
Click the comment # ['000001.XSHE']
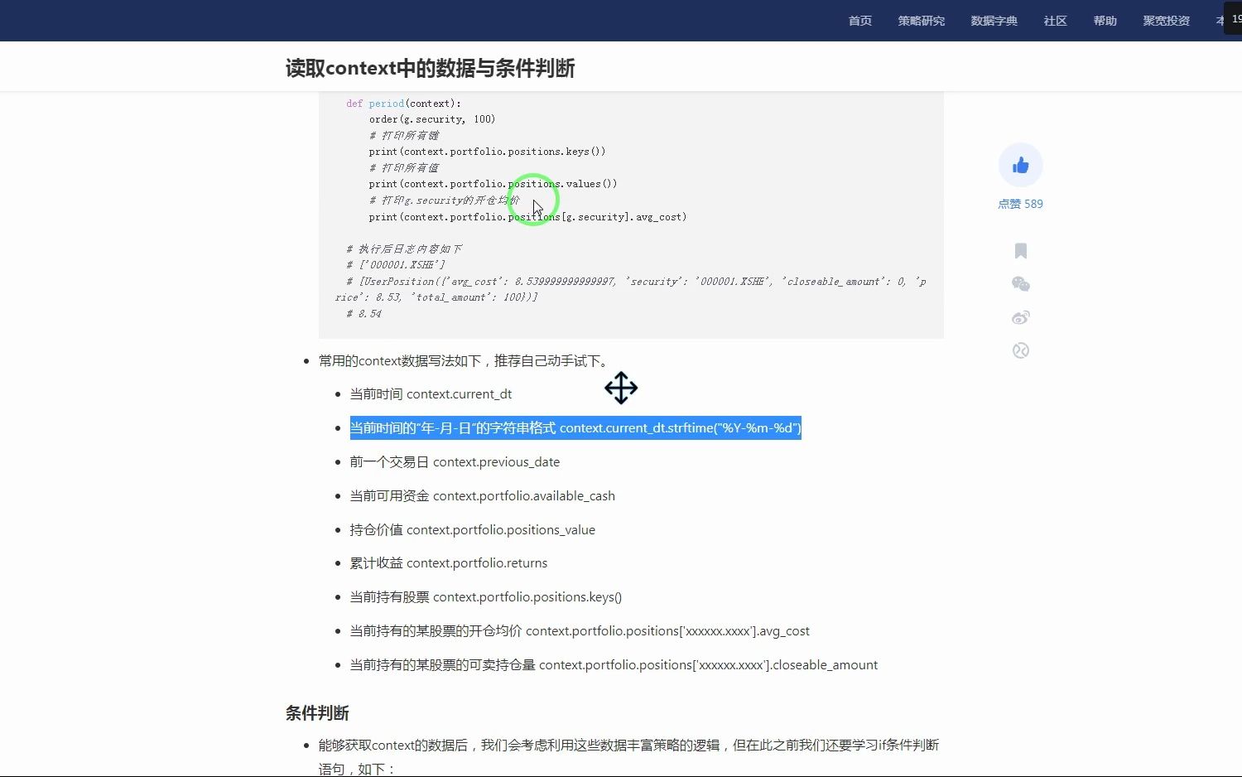click(395, 265)
